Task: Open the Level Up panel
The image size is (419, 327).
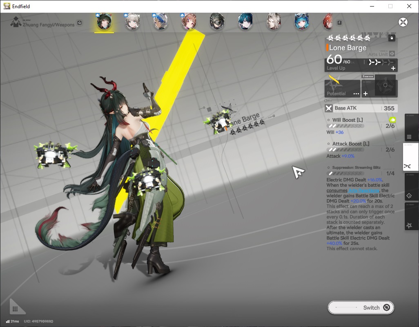Action: 361,65
